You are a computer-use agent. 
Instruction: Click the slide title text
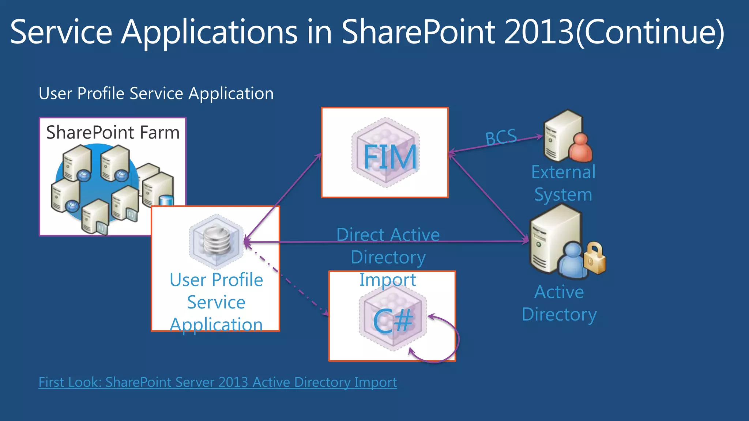(367, 32)
